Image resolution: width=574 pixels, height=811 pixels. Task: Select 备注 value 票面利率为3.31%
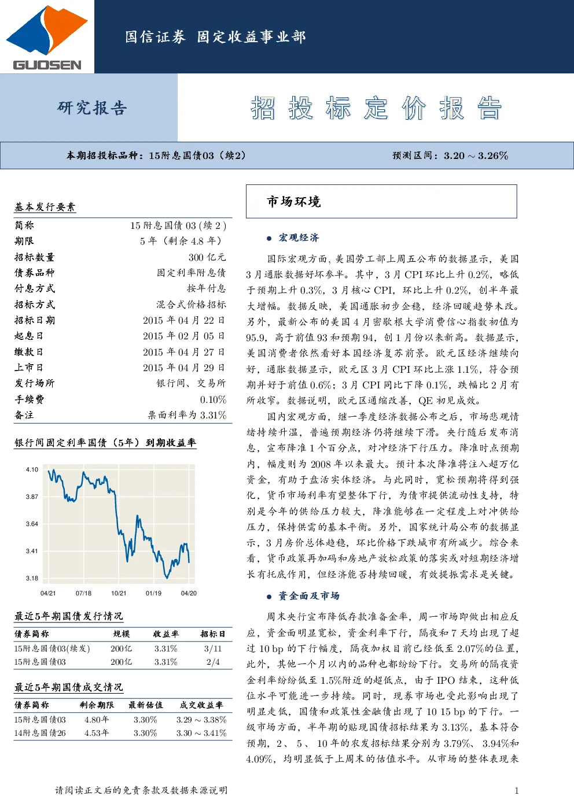tap(187, 415)
